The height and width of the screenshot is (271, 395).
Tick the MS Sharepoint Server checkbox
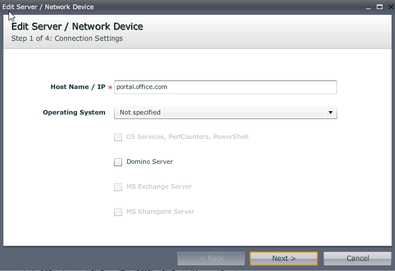click(x=118, y=212)
